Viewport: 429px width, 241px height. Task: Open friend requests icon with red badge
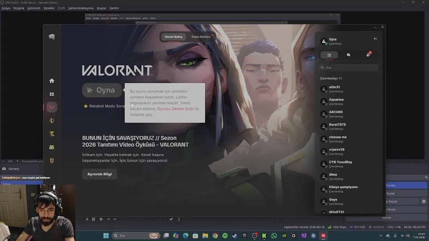(368, 55)
